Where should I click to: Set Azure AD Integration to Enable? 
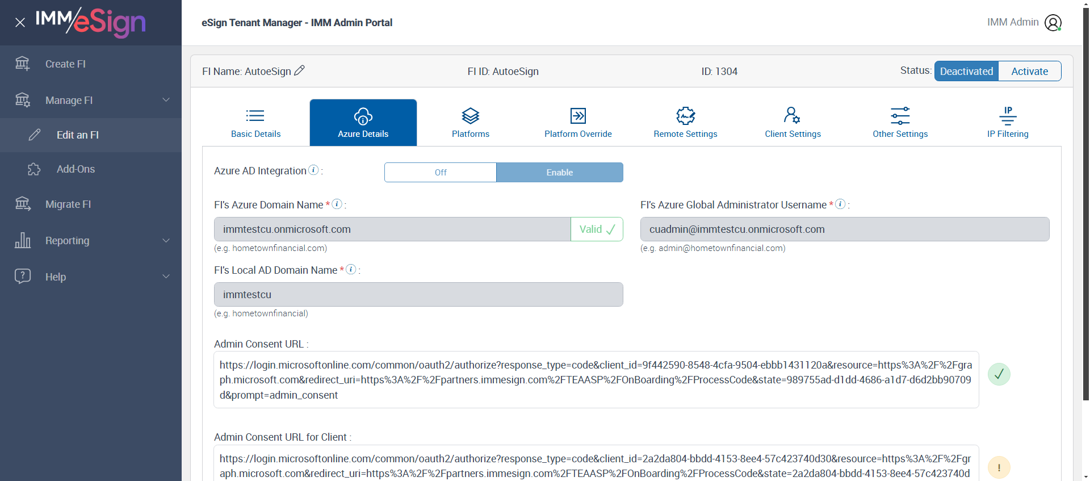pos(560,173)
